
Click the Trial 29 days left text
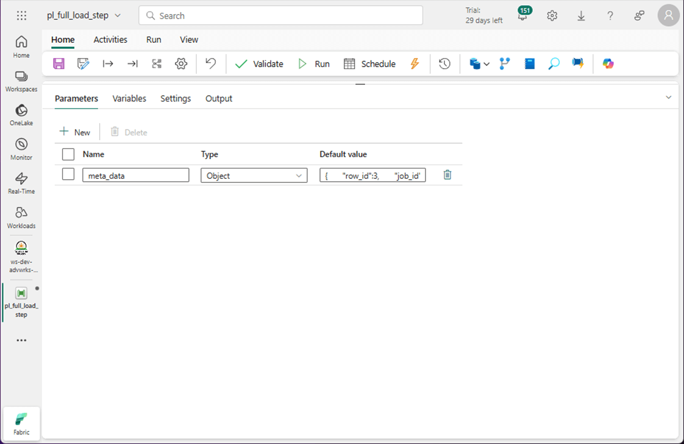coord(484,15)
